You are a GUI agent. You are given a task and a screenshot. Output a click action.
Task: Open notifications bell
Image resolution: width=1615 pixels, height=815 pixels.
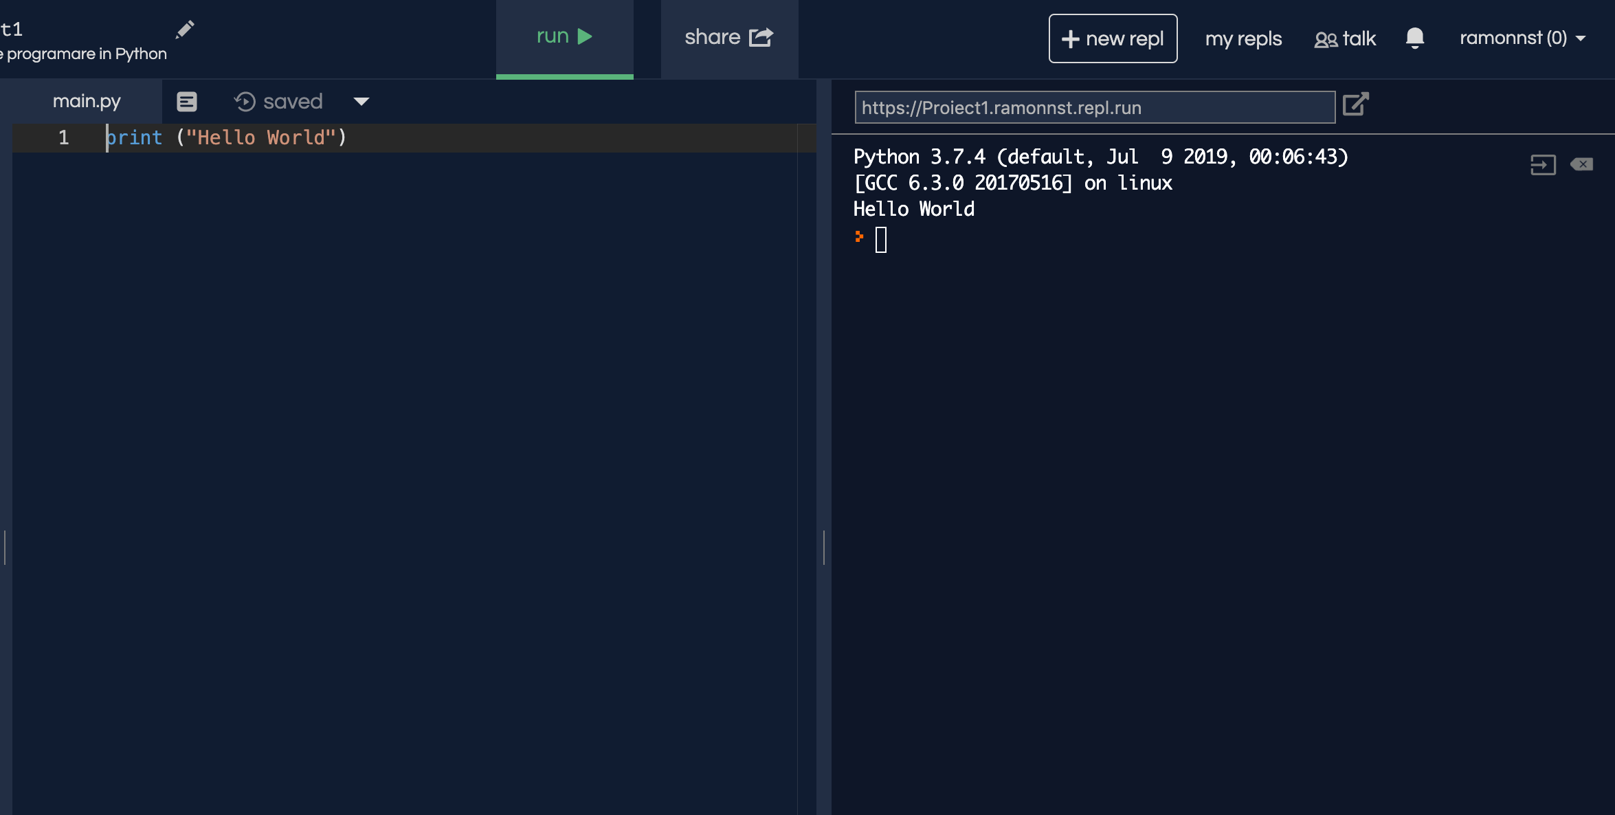coord(1415,38)
